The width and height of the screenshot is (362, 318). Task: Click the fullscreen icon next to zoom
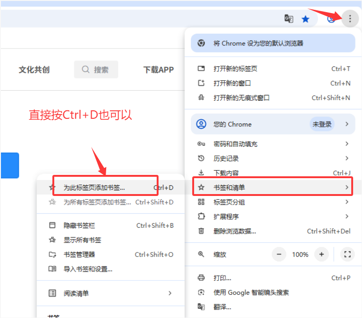click(x=347, y=254)
